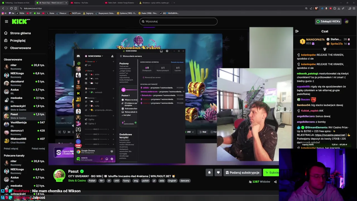Click the dancers tag
357x201 pixels.
pyautogui.click(x=185, y=181)
